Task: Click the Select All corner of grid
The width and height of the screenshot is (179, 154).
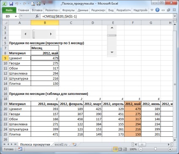Action: 5,23
